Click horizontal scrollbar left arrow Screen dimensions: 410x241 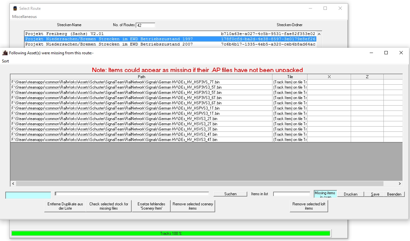[x=13, y=184]
